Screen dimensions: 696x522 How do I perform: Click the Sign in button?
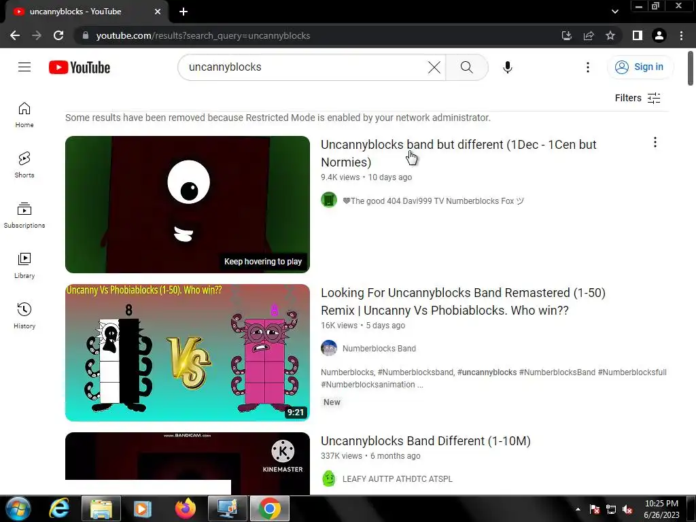[x=640, y=67]
